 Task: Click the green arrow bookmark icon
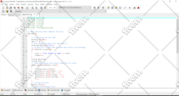tap(7, 11)
